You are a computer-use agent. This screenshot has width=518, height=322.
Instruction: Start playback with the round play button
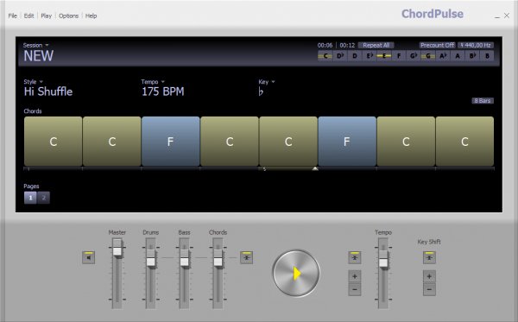tap(296, 273)
